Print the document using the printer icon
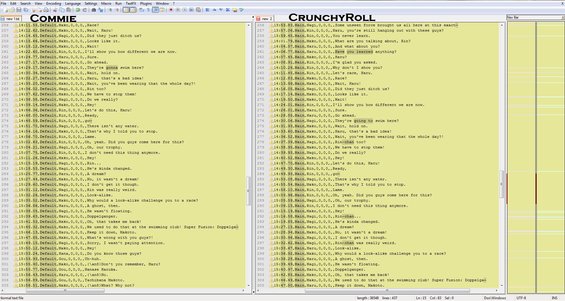The width and height of the screenshot is (565, 301). tap(46, 10)
